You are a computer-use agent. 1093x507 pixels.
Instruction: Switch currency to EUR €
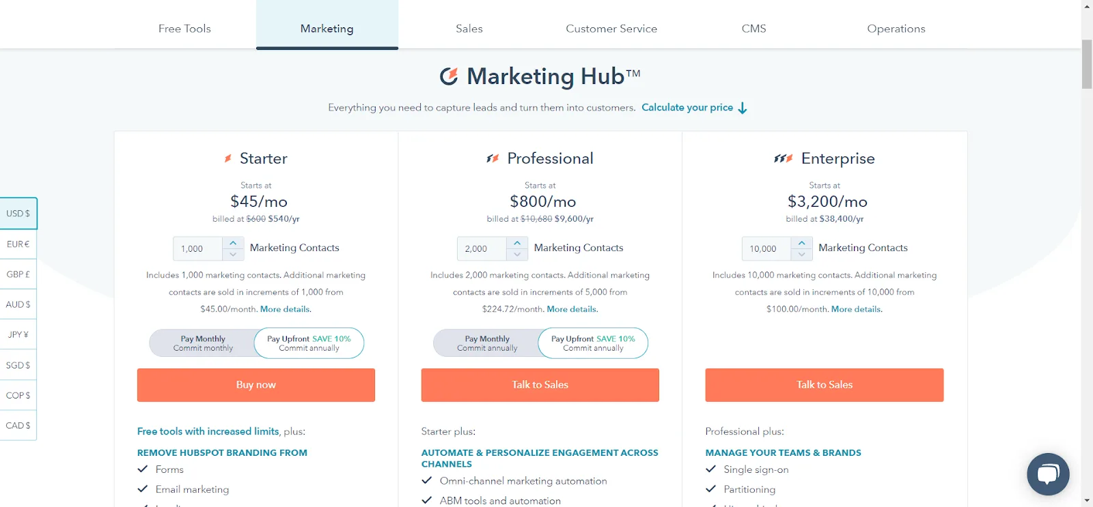pos(18,244)
